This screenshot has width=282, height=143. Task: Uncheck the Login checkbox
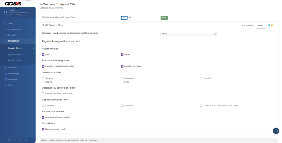coord(43,54)
